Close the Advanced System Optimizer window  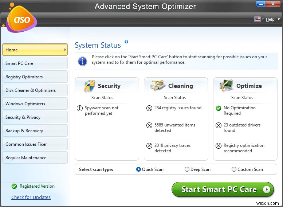273,4
